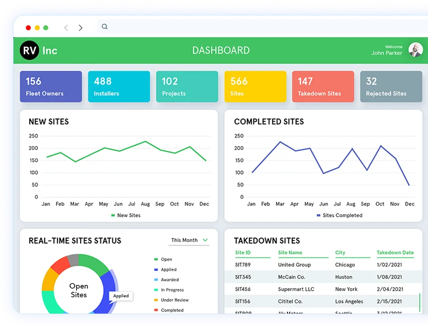Open the 488 Installers card
Image resolution: width=428 pixels, height=329 pixels.
119,86
